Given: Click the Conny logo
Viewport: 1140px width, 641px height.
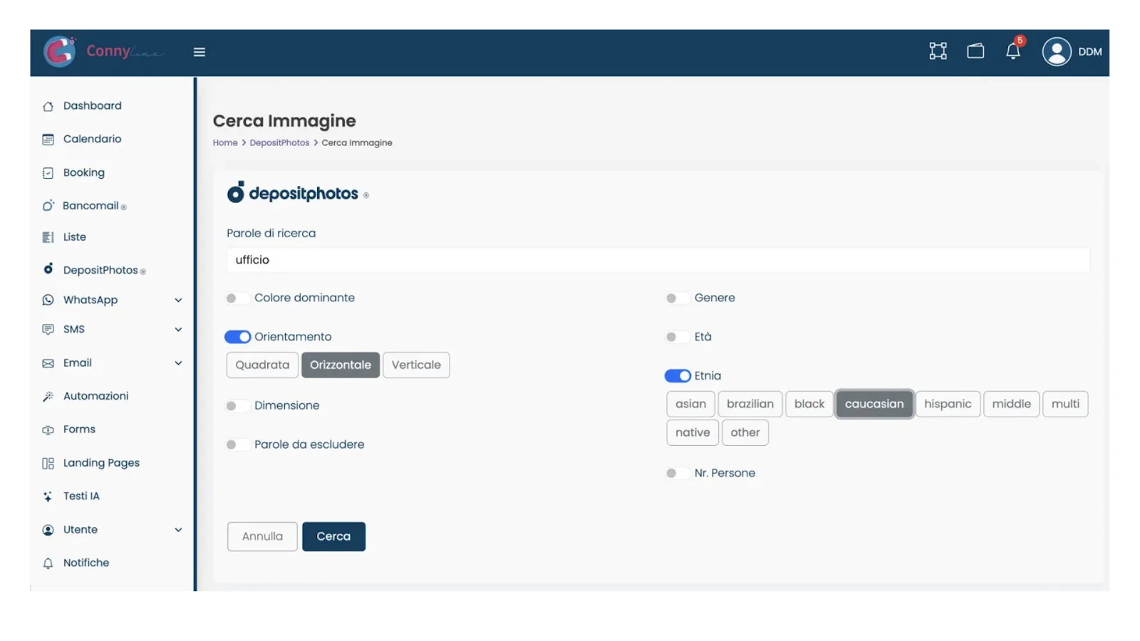Looking at the screenshot, I should (x=104, y=51).
